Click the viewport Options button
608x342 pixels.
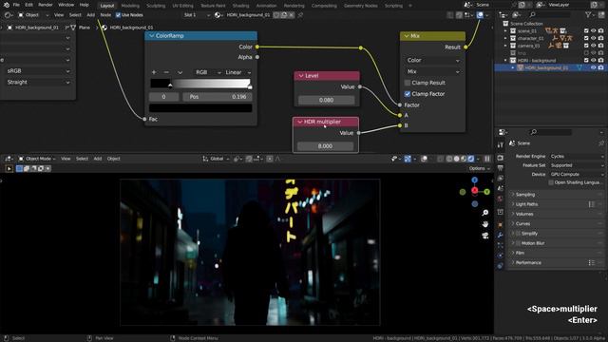479,168
